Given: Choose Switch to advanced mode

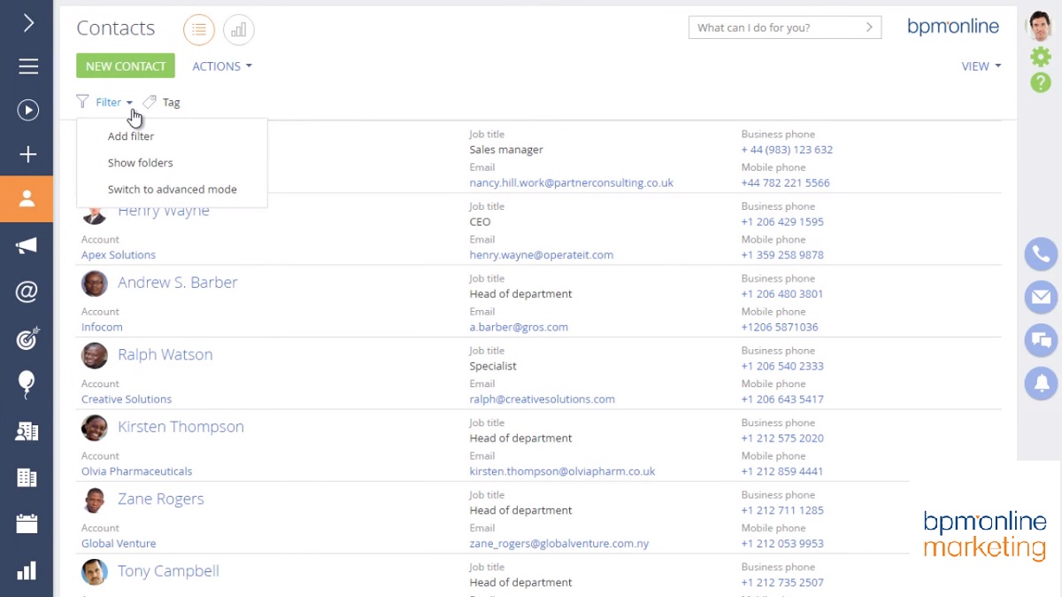Looking at the screenshot, I should click(x=172, y=190).
